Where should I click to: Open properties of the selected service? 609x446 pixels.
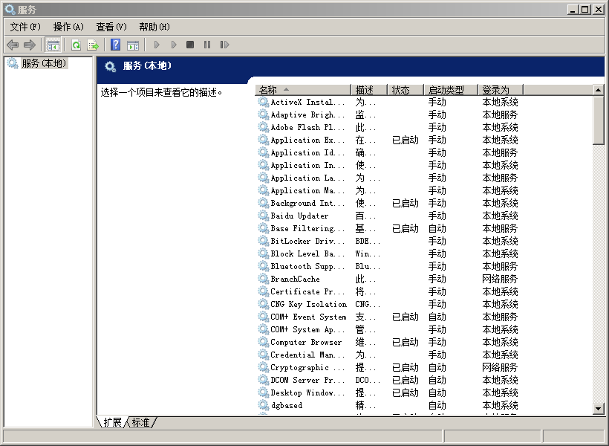[x=134, y=45]
